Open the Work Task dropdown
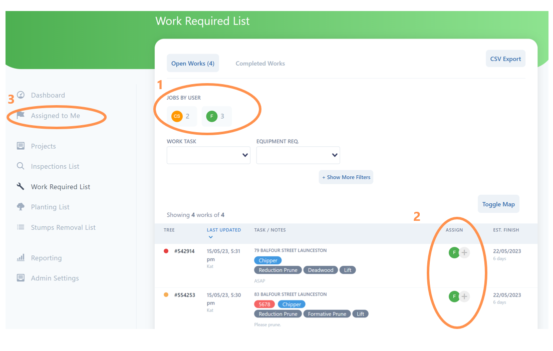This screenshot has width=553, height=351. point(208,155)
